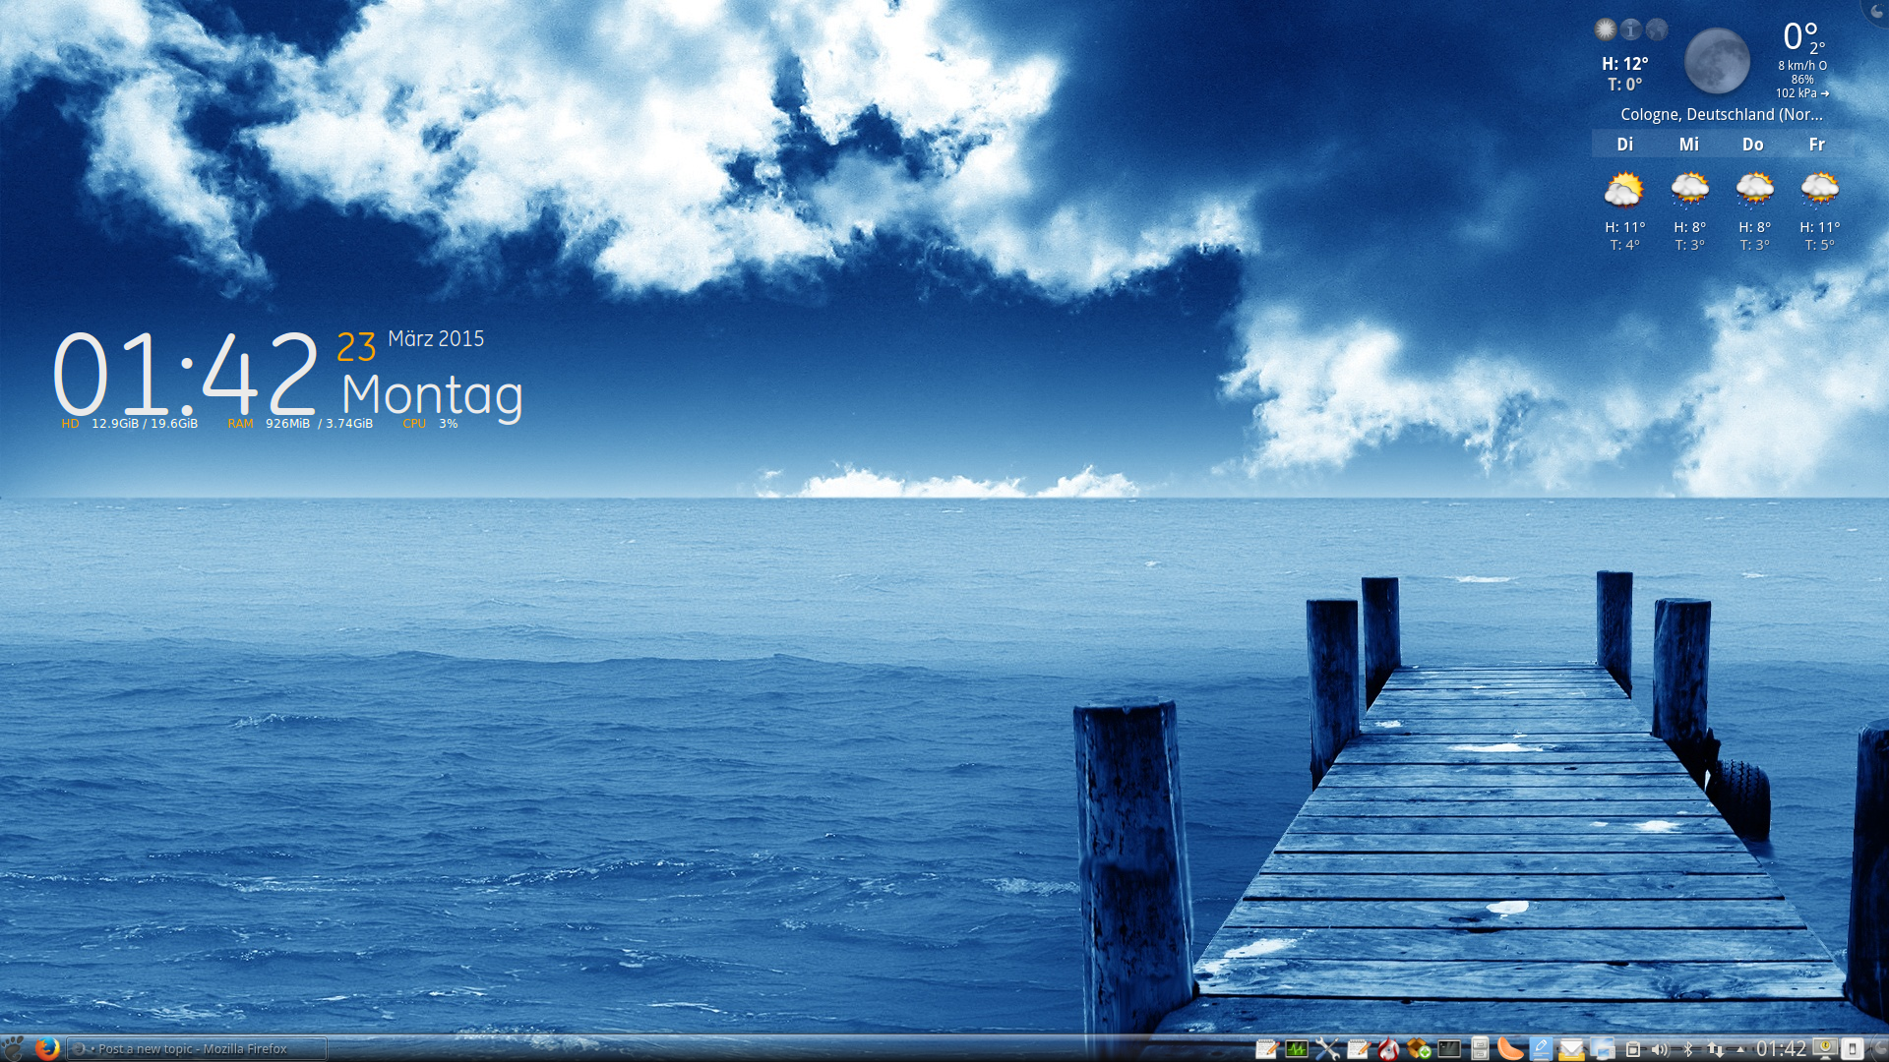
Task: Launch Firefox from the panel launcher
Action: click(46, 1048)
